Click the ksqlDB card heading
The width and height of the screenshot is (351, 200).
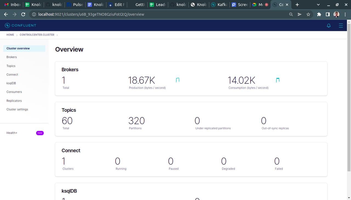[69, 191]
